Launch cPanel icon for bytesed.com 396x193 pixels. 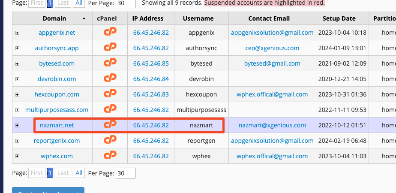[x=110, y=63]
